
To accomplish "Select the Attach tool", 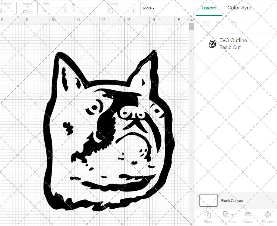I will point(248,217).
